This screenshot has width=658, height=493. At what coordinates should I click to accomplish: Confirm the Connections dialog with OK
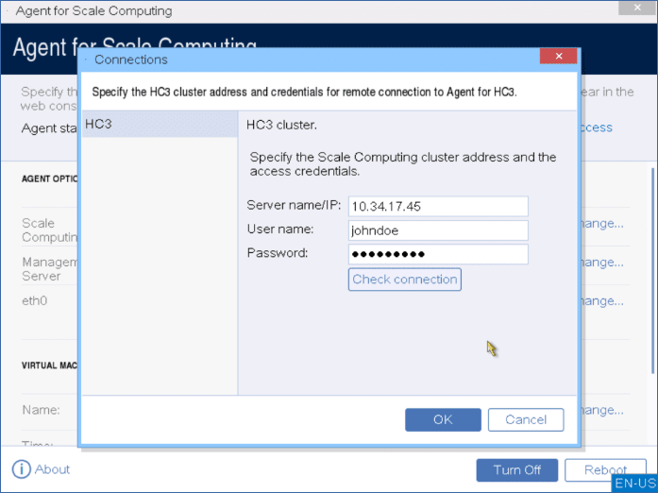coord(443,419)
